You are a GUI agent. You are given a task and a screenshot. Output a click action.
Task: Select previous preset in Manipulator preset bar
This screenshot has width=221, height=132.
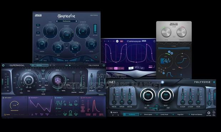tap(57, 21)
